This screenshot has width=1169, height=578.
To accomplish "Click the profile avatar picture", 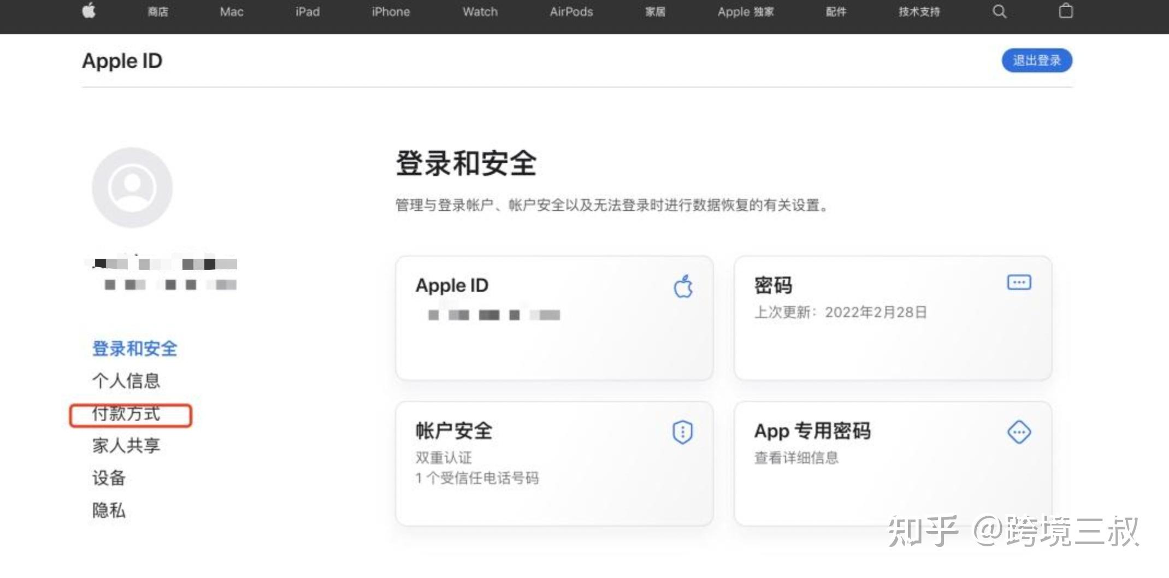I will click(x=132, y=187).
